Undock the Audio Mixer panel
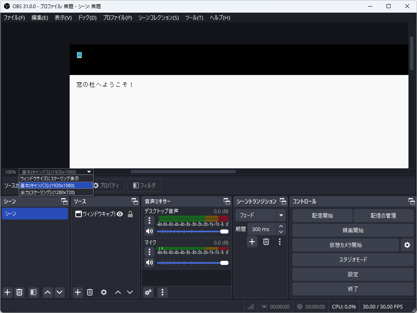The image size is (417, 313). pos(227,201)
